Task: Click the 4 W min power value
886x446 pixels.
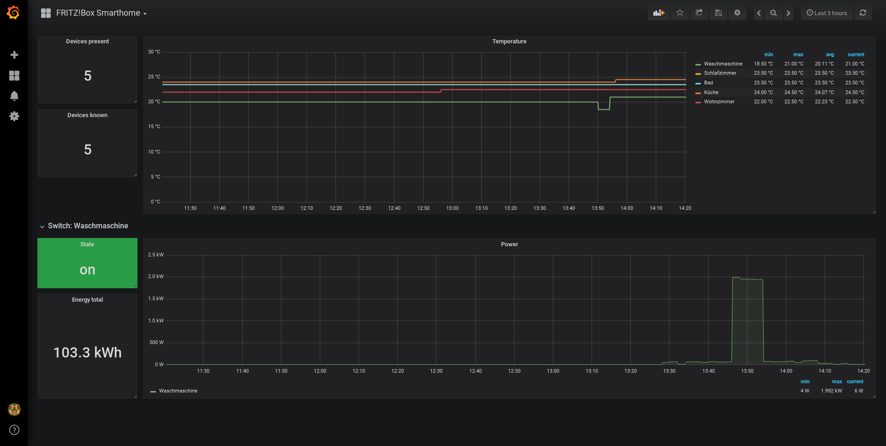Action: [805, 391]
